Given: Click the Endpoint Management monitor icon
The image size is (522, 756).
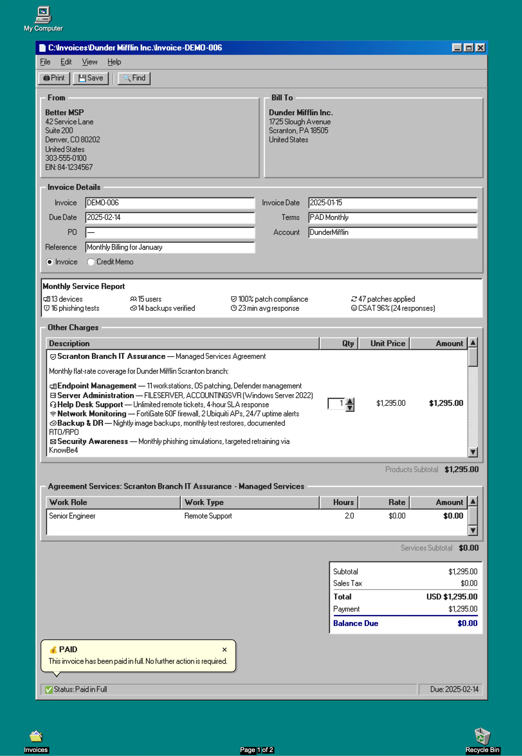Looking at the screenshot, I should click(x=53, y=386).
